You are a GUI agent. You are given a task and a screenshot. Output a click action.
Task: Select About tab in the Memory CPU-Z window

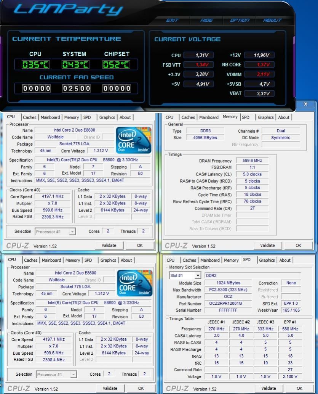pyautogui.click(x=284, y=117)
